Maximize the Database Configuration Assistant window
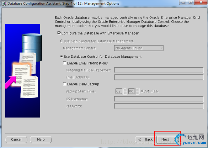The width and height of the screenshot is (208, 148). tap(191, 3)
